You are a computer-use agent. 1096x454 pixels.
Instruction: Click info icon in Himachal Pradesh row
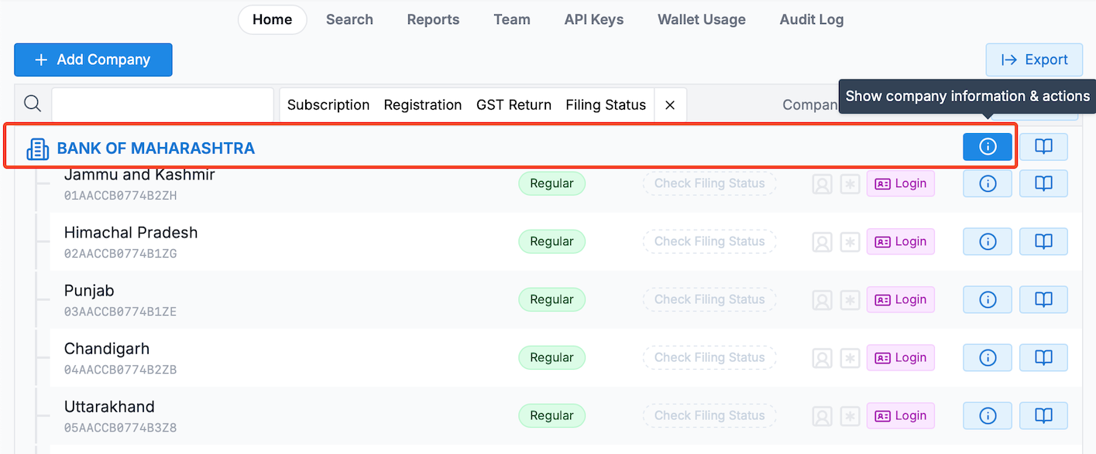pos(987,241)
